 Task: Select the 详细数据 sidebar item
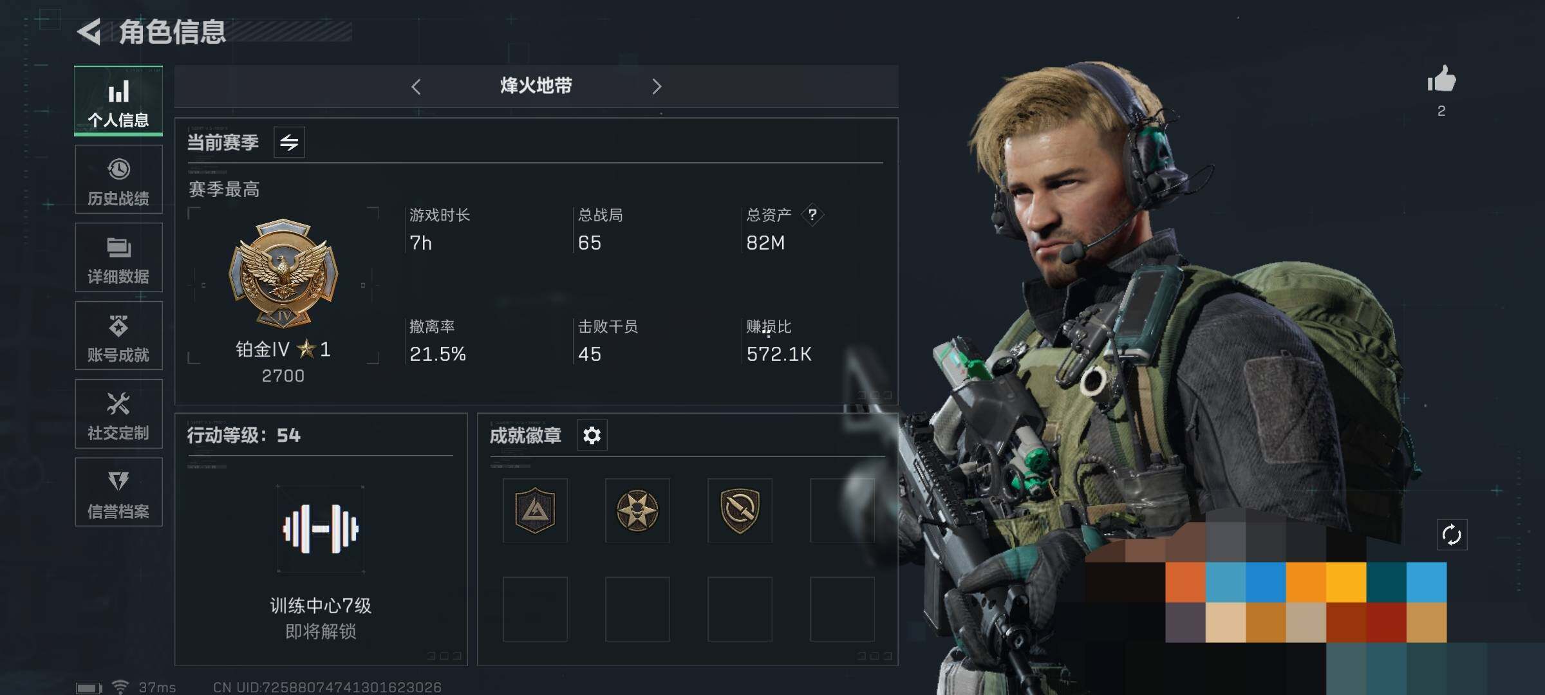tap(118, 257)
